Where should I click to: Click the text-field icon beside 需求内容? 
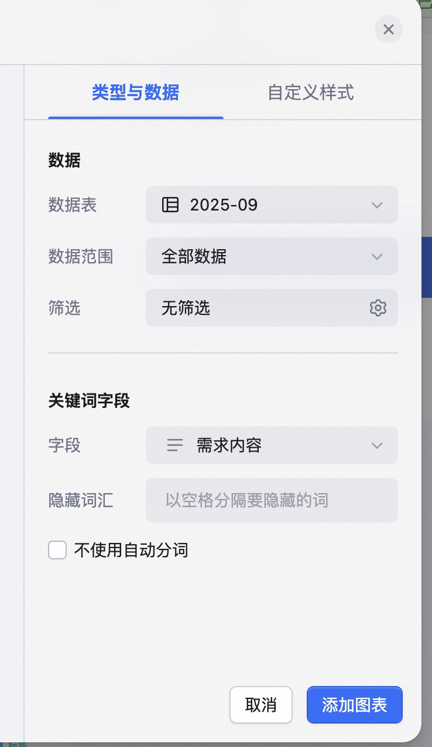click(175, 445)
